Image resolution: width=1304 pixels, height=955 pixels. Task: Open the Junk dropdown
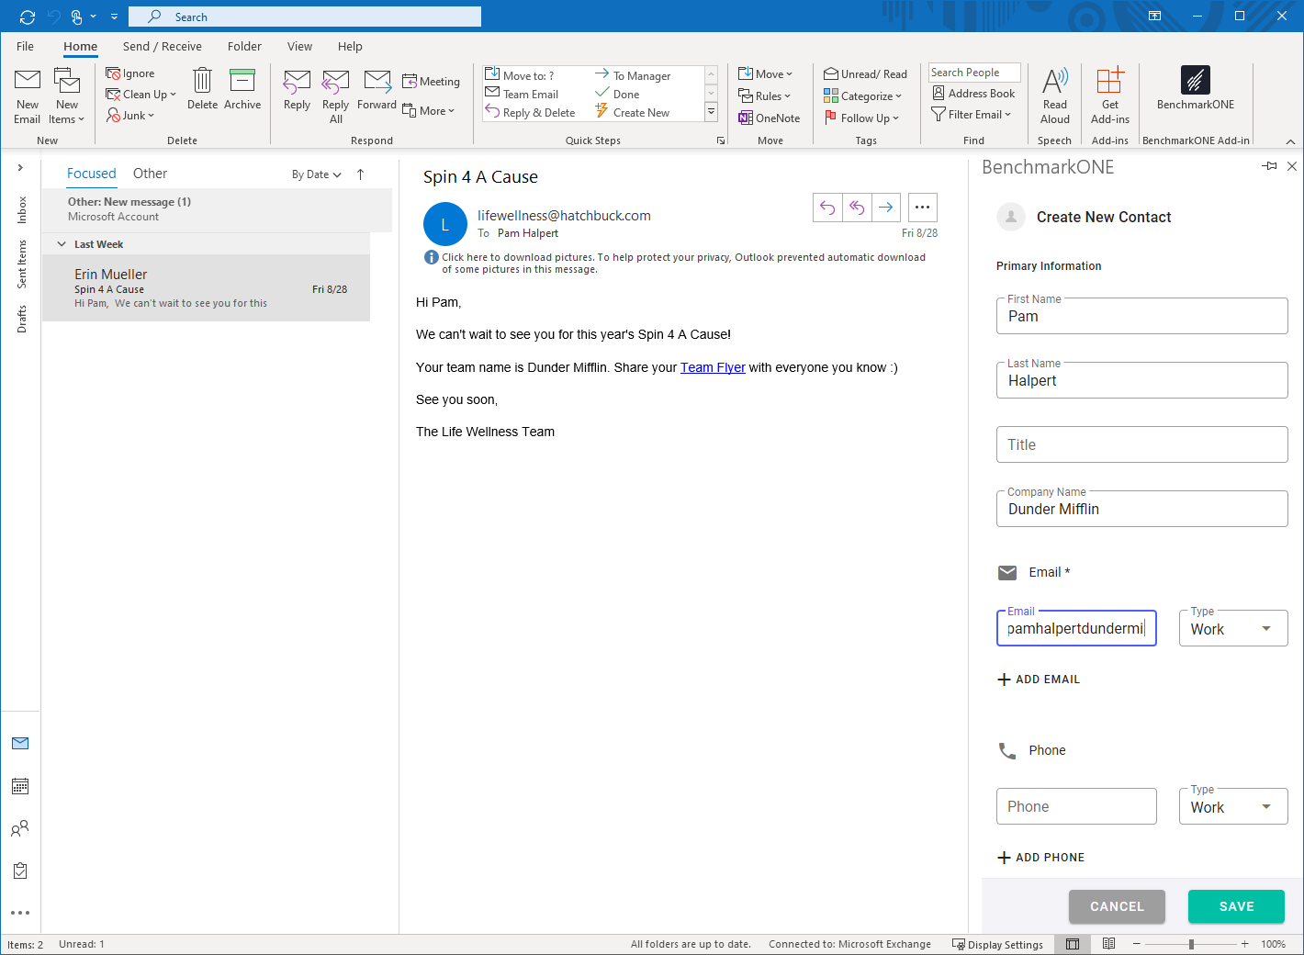click(x=130, y=116)
